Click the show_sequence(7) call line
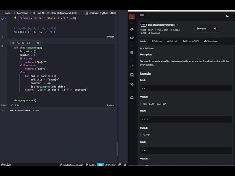This screenshot has width=235, height=176. point(25,100)
